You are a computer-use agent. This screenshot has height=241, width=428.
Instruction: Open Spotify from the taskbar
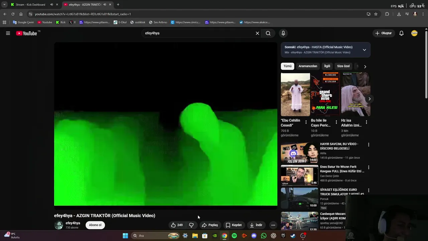pos(234,236)
